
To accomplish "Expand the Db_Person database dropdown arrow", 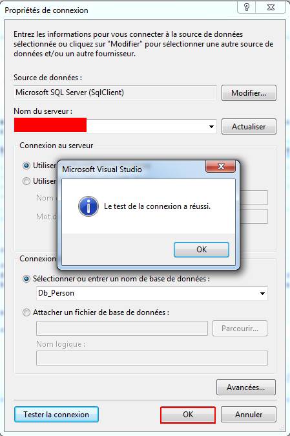I will pos(262,293).
